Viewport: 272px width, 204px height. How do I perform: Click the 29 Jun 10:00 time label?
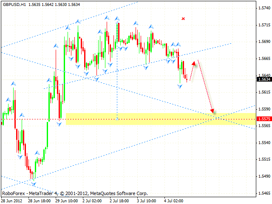[x=67, y=201]
